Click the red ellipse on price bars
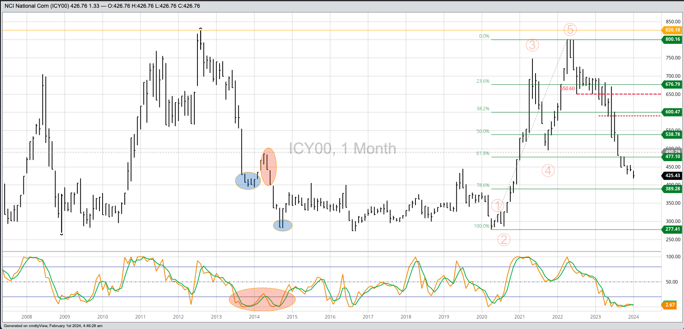This screenshot has height=329, width=684. pyautogui.click(x=268, y=167)
